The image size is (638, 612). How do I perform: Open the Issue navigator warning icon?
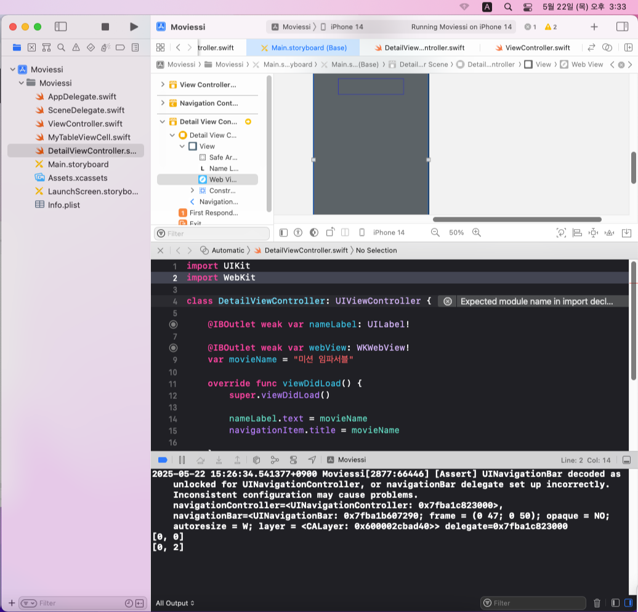[76, 47]
